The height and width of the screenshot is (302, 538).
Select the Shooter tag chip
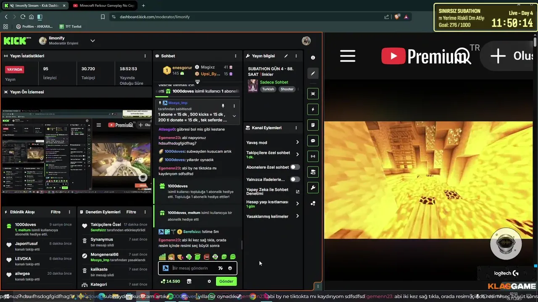coord(287,89)
